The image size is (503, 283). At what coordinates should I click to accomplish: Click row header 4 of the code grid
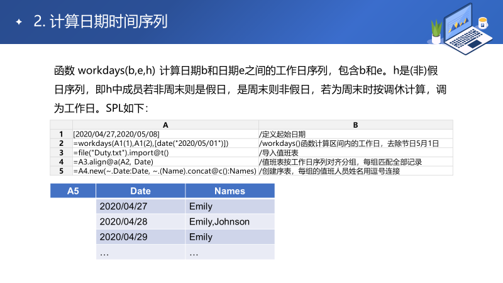[61, 162]
